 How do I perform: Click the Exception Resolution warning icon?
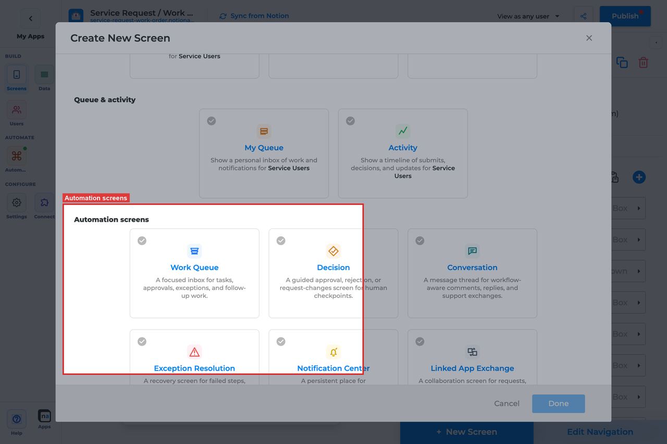(194, 352)
